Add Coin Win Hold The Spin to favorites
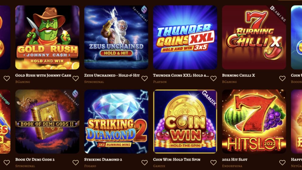 [213, 162]
